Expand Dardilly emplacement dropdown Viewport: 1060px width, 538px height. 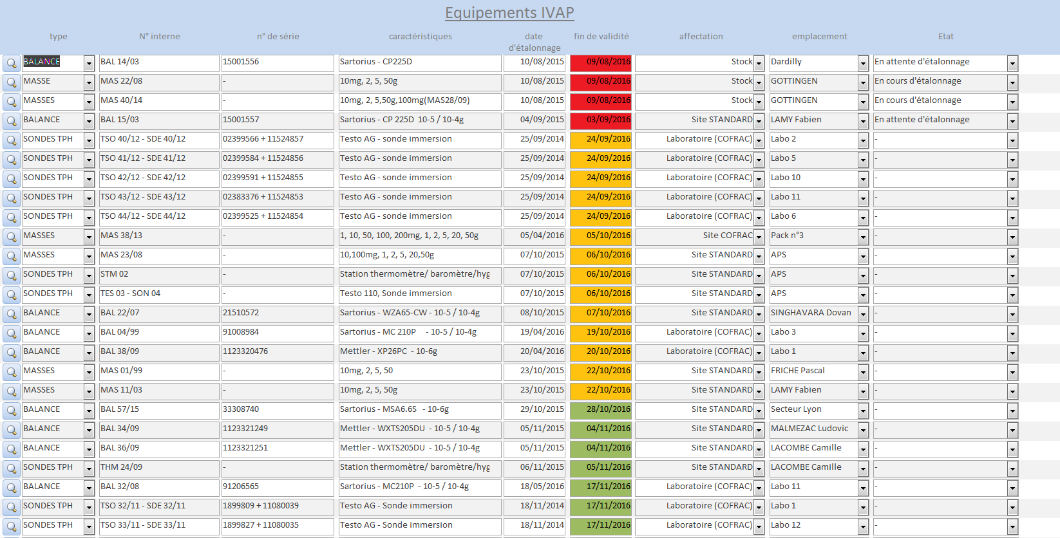pos(863,63)
